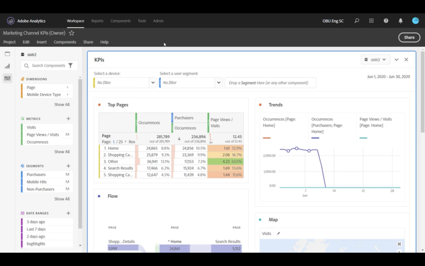Select the Components tab in top nav

tap(120, 21)
